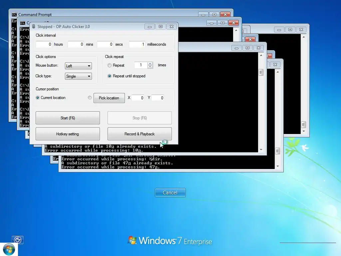341x256 pixels.
Task: Click the Ease of Access icon
Action: pos(18,240)
